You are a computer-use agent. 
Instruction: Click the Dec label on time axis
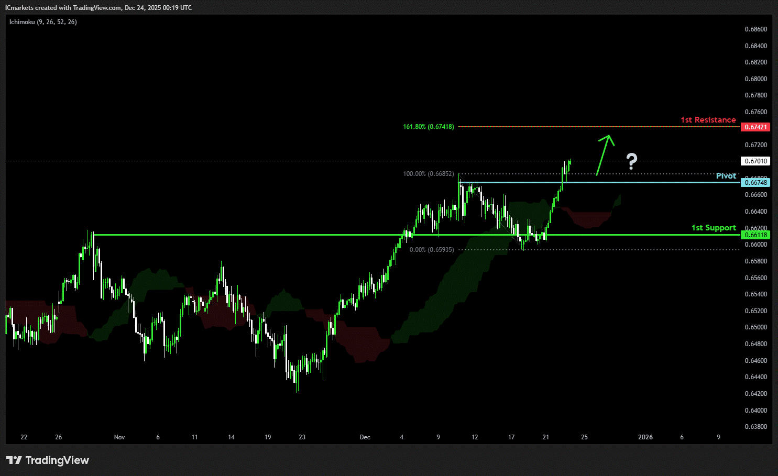[365, 437]
